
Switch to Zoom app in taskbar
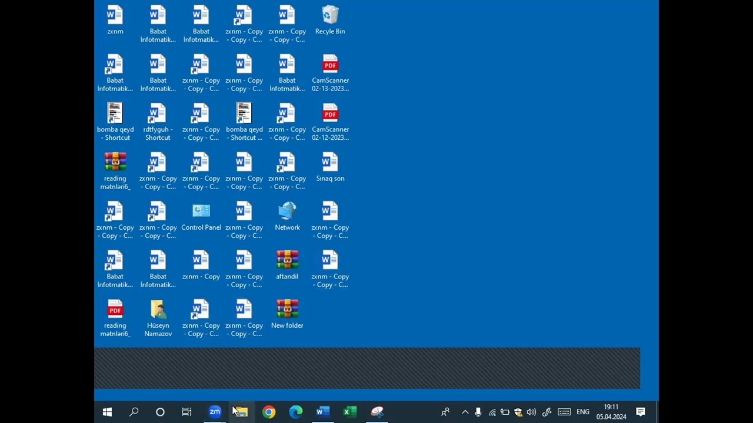coord(215,412)
